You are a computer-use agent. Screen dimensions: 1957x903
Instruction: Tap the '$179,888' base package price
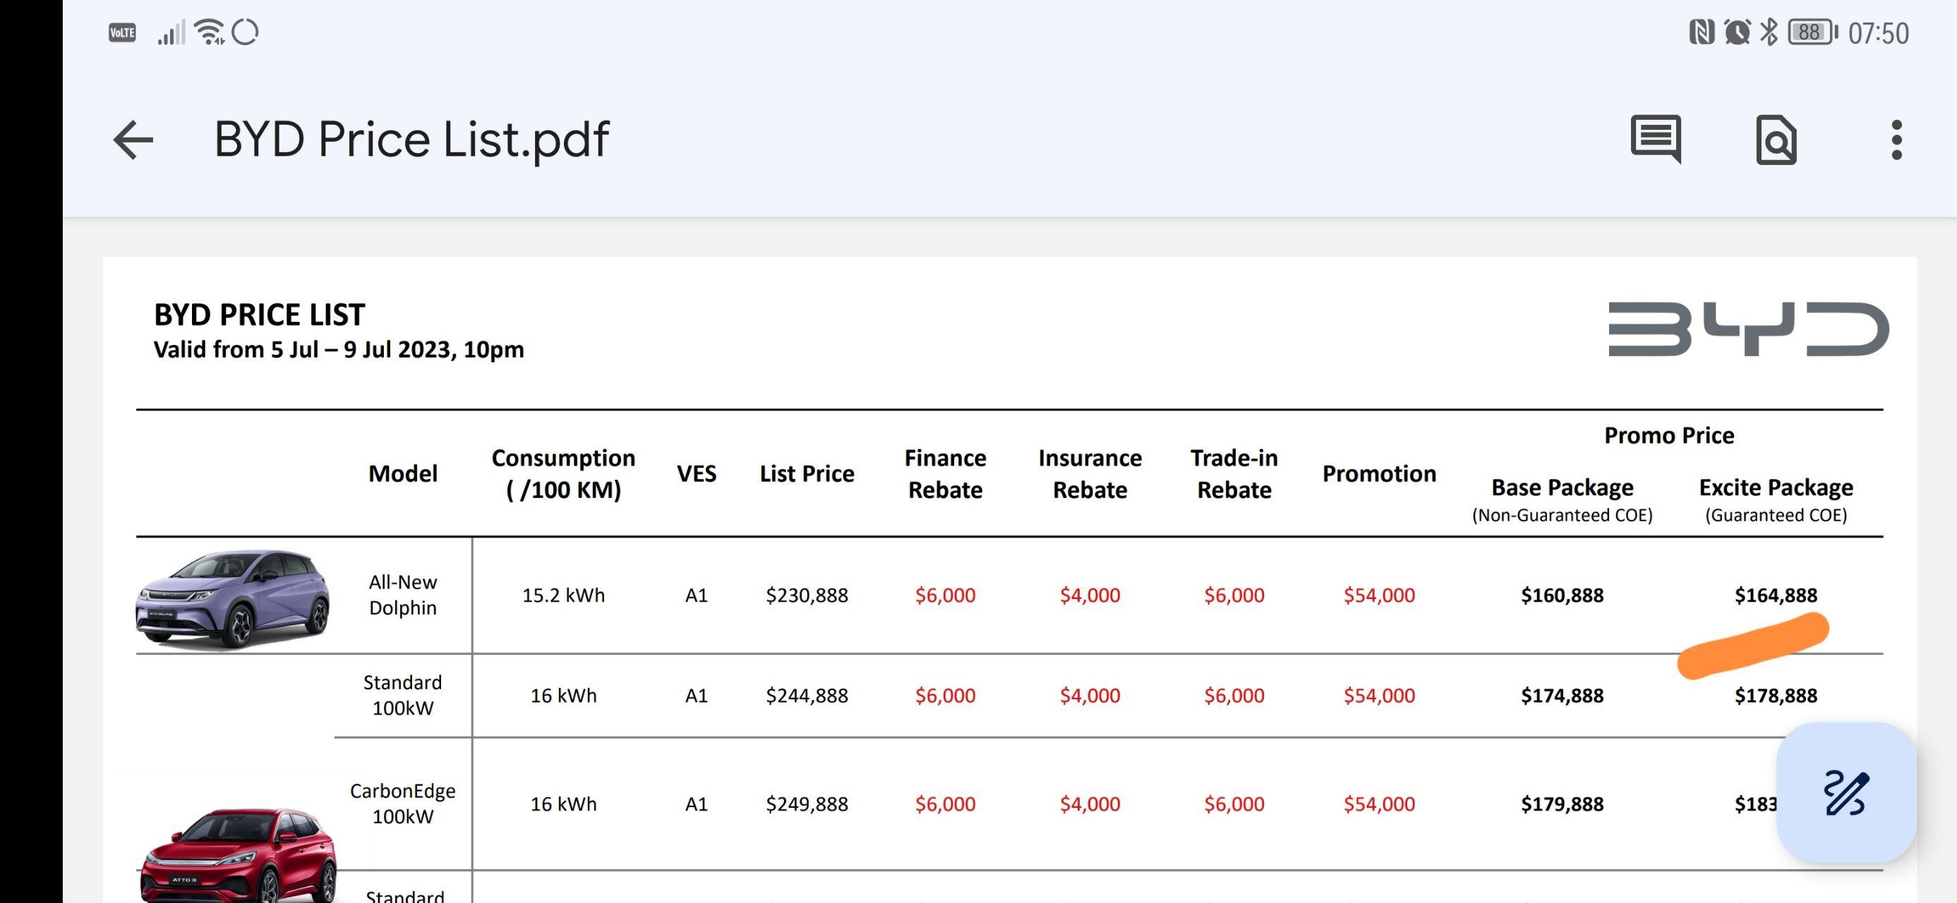point(1562,804)
